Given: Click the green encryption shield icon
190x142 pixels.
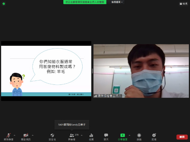Looking at the screenshot, I should pos(4,4).
